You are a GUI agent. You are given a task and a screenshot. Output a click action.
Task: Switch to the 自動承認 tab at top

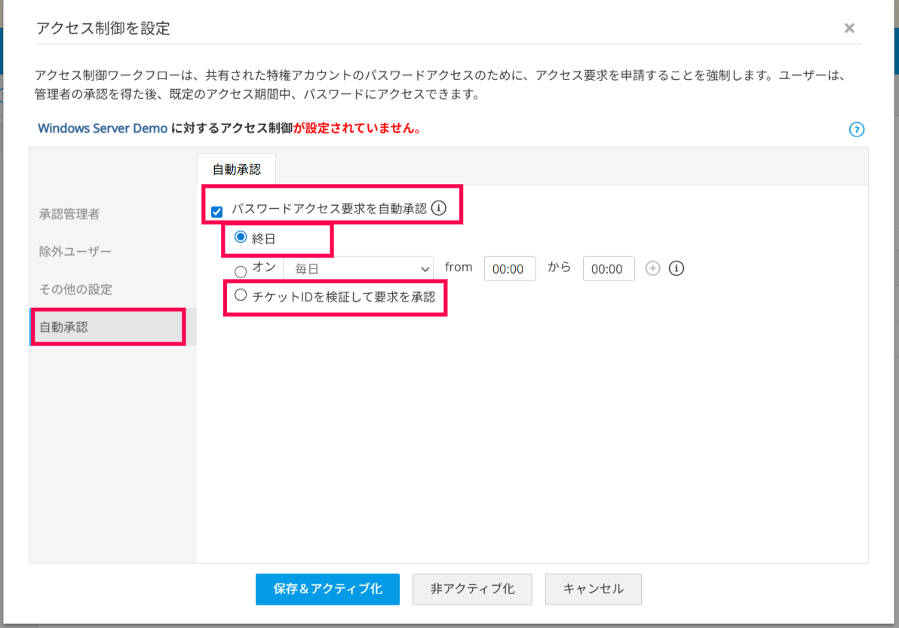(x=237, y=170)
